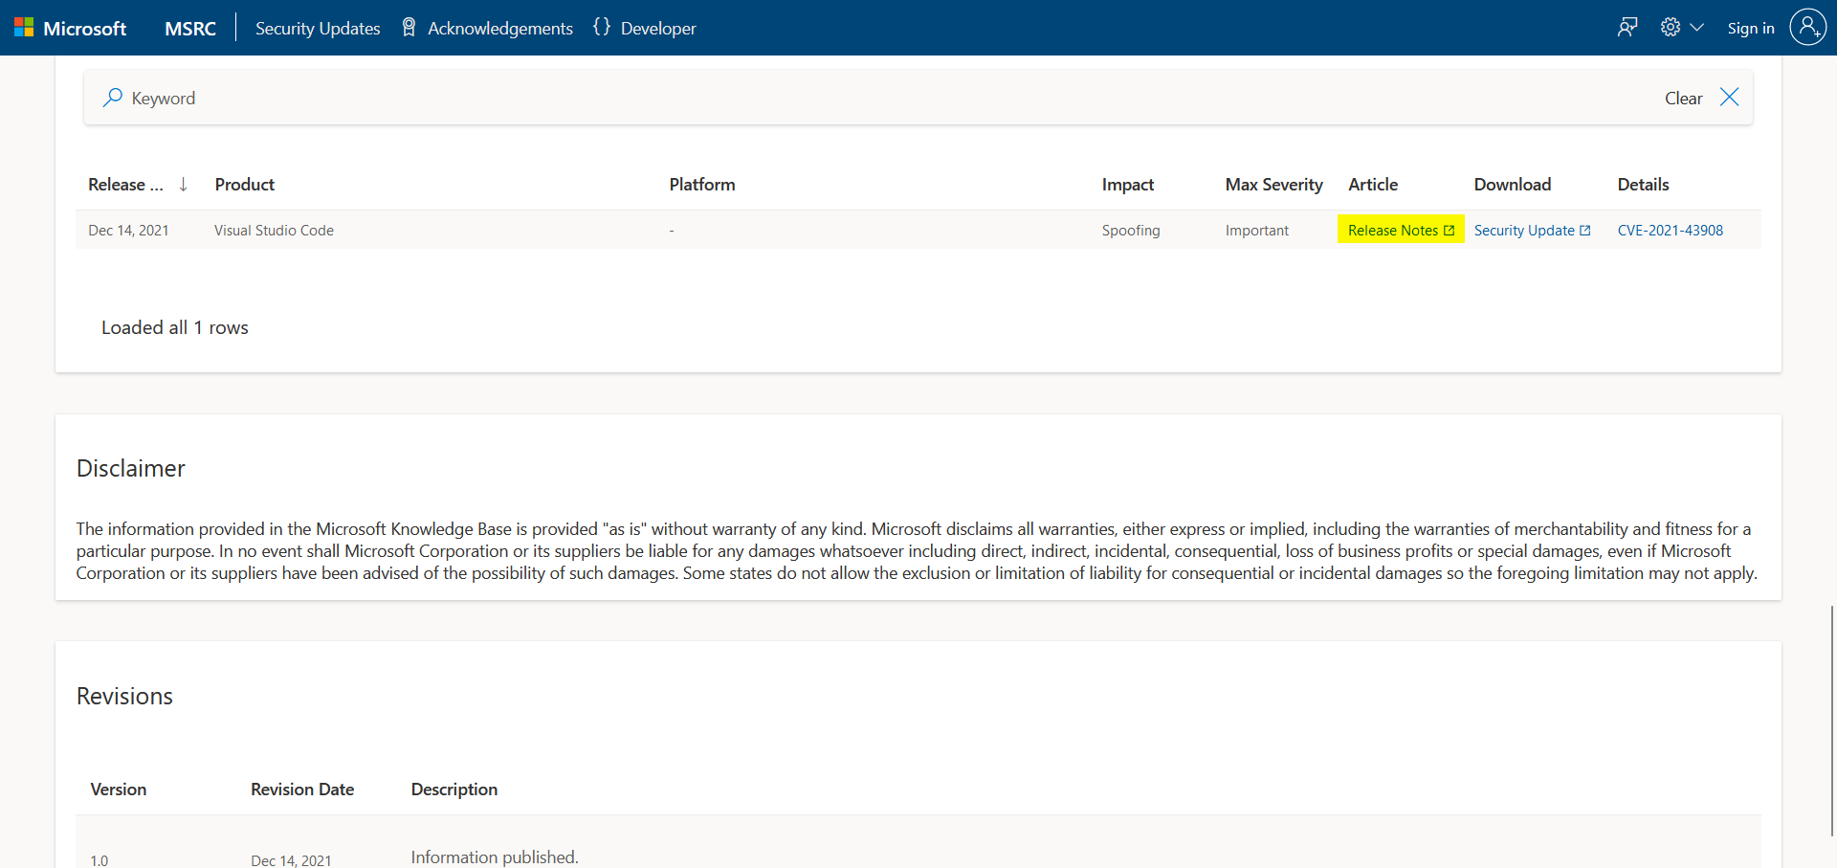
Task: Click the page vertical scrollbar
Action: (1831, 720)
